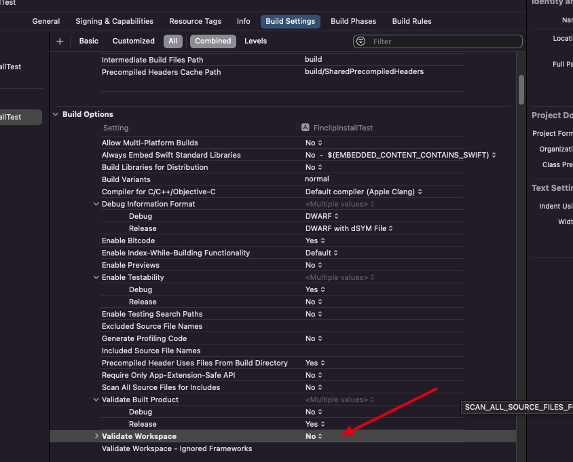Click the filter icon in search field
Image resolution: width=573 pixels, height=462 pixels.
pos(363,41)
